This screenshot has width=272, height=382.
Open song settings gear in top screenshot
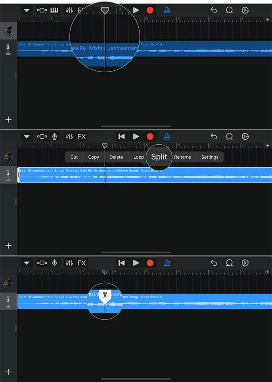click(x=245, y=10)
